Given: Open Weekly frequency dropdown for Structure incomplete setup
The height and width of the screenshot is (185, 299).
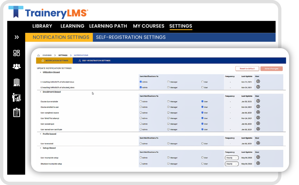Looking at the screenshot, I should [x=232, y=164].
